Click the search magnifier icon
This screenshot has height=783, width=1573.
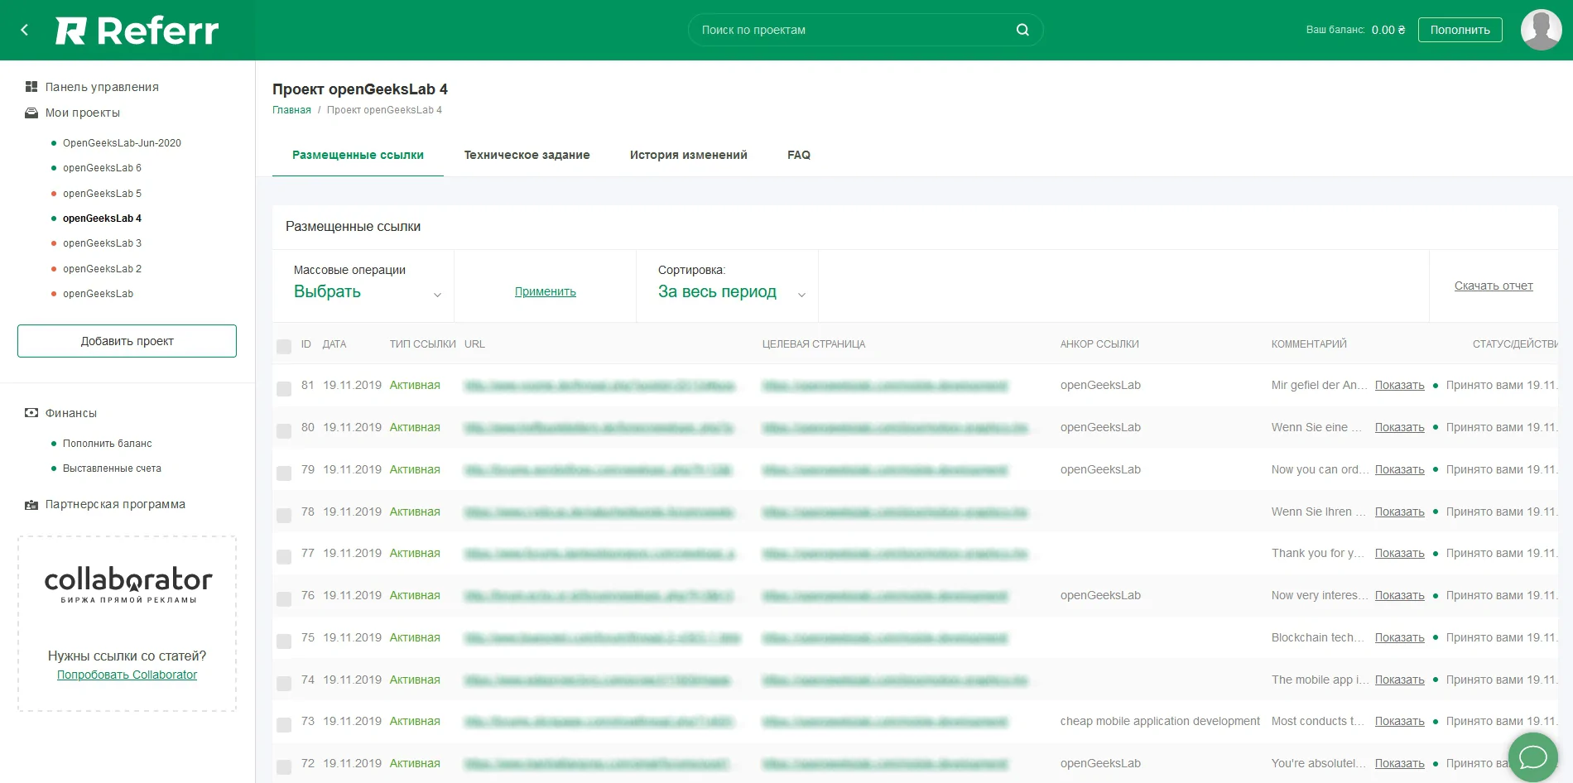[x=1022, y=30]
